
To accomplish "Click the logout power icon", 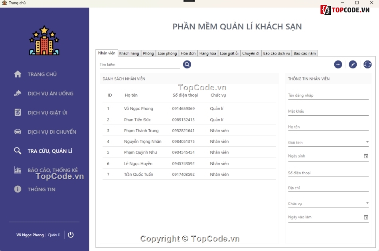I will pos(71,235).
